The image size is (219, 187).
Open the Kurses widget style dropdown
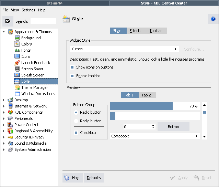click(x=124, y=49)
